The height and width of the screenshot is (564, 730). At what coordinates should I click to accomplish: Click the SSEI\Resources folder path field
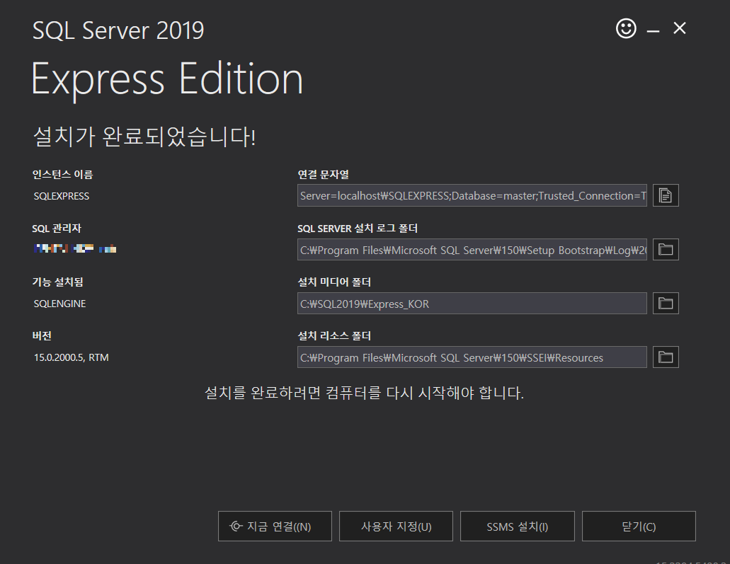pos(472,357)
